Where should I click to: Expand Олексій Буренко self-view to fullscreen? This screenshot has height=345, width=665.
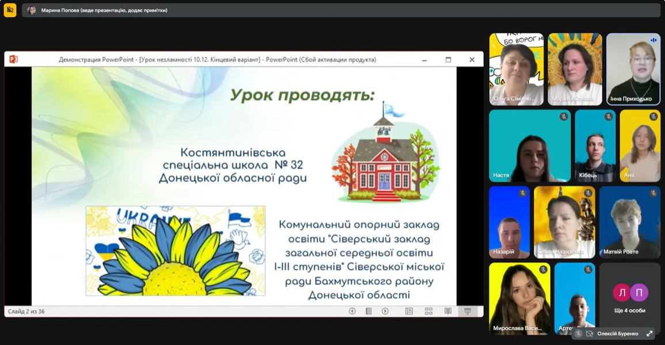click(x=649, y=333)
